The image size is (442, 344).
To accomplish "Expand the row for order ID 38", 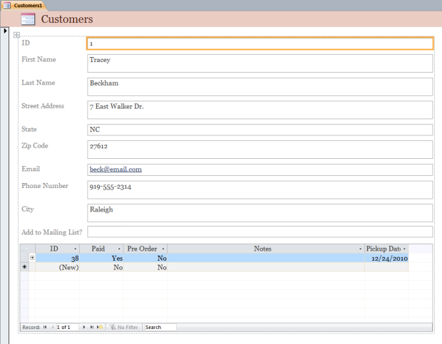I will [x=31, y=258].
